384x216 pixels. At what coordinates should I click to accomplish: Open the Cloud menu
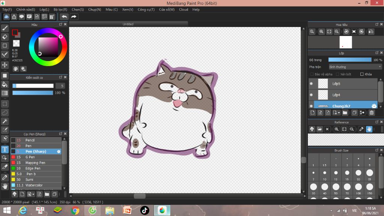pyautogui.click(x=183, y=9)
